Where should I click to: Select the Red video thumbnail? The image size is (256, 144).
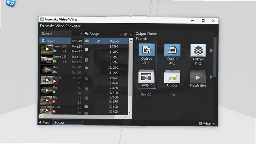[47, 70]
